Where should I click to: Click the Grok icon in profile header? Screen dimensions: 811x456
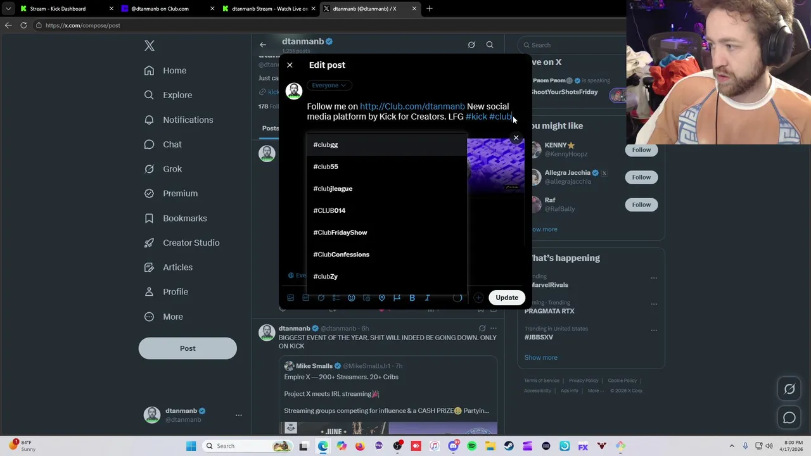[x=471, y=45]
